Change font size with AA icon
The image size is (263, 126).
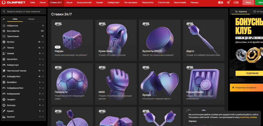pyautogui.click(x=221, y=3)
